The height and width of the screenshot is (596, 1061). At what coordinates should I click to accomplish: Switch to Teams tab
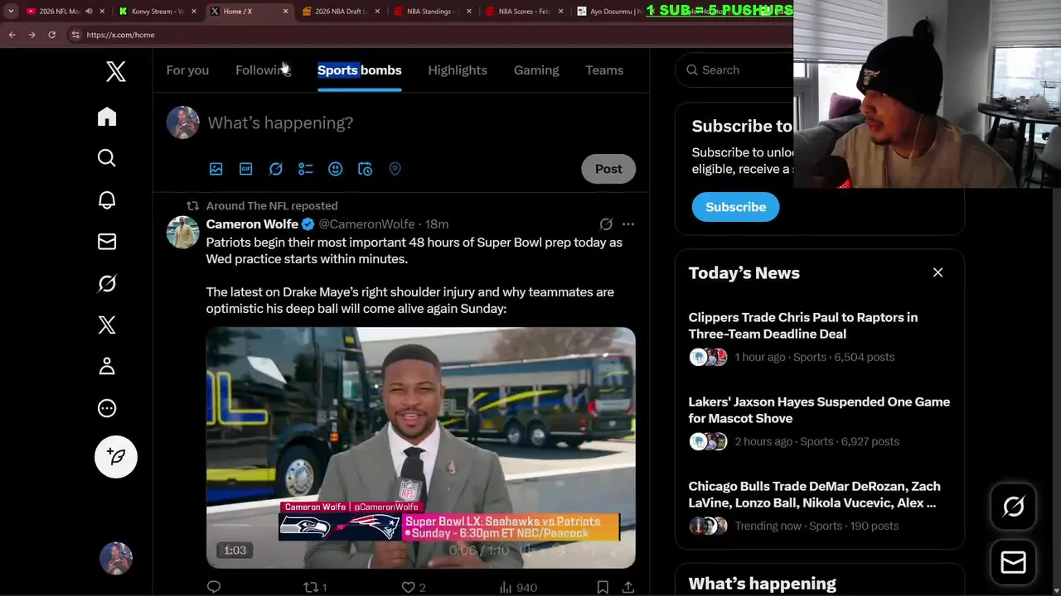pos(604,70)
